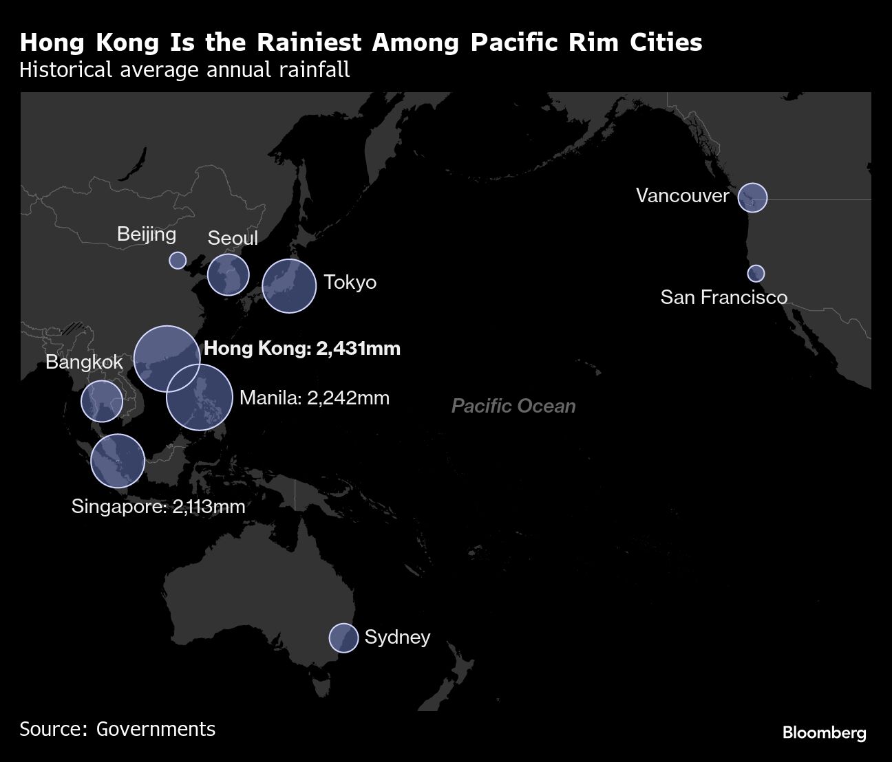Select the 'Beijing' text label
892x762 pixels.
click(147, 234)
